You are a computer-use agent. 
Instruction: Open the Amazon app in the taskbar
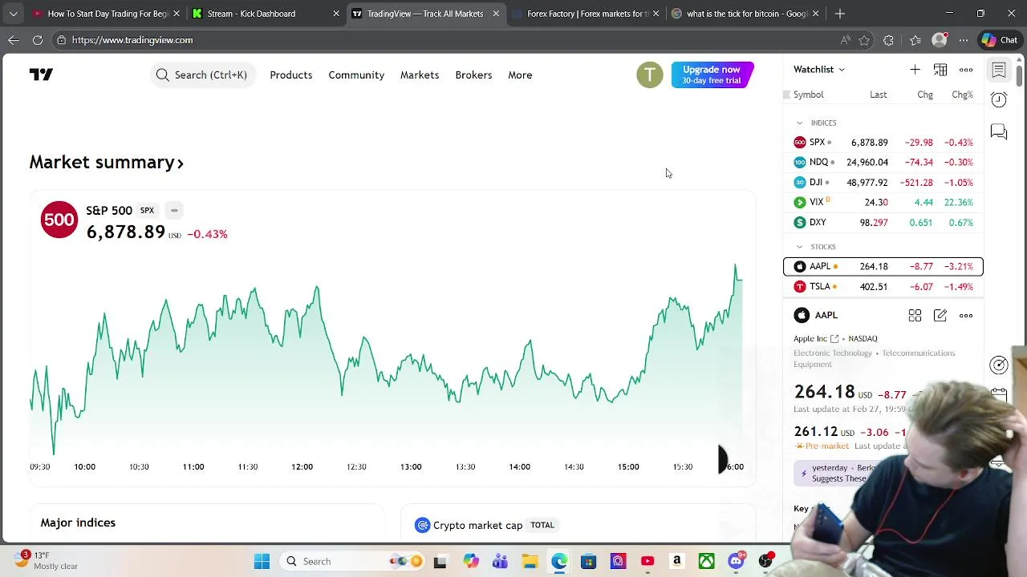click(x=676, y=561)
